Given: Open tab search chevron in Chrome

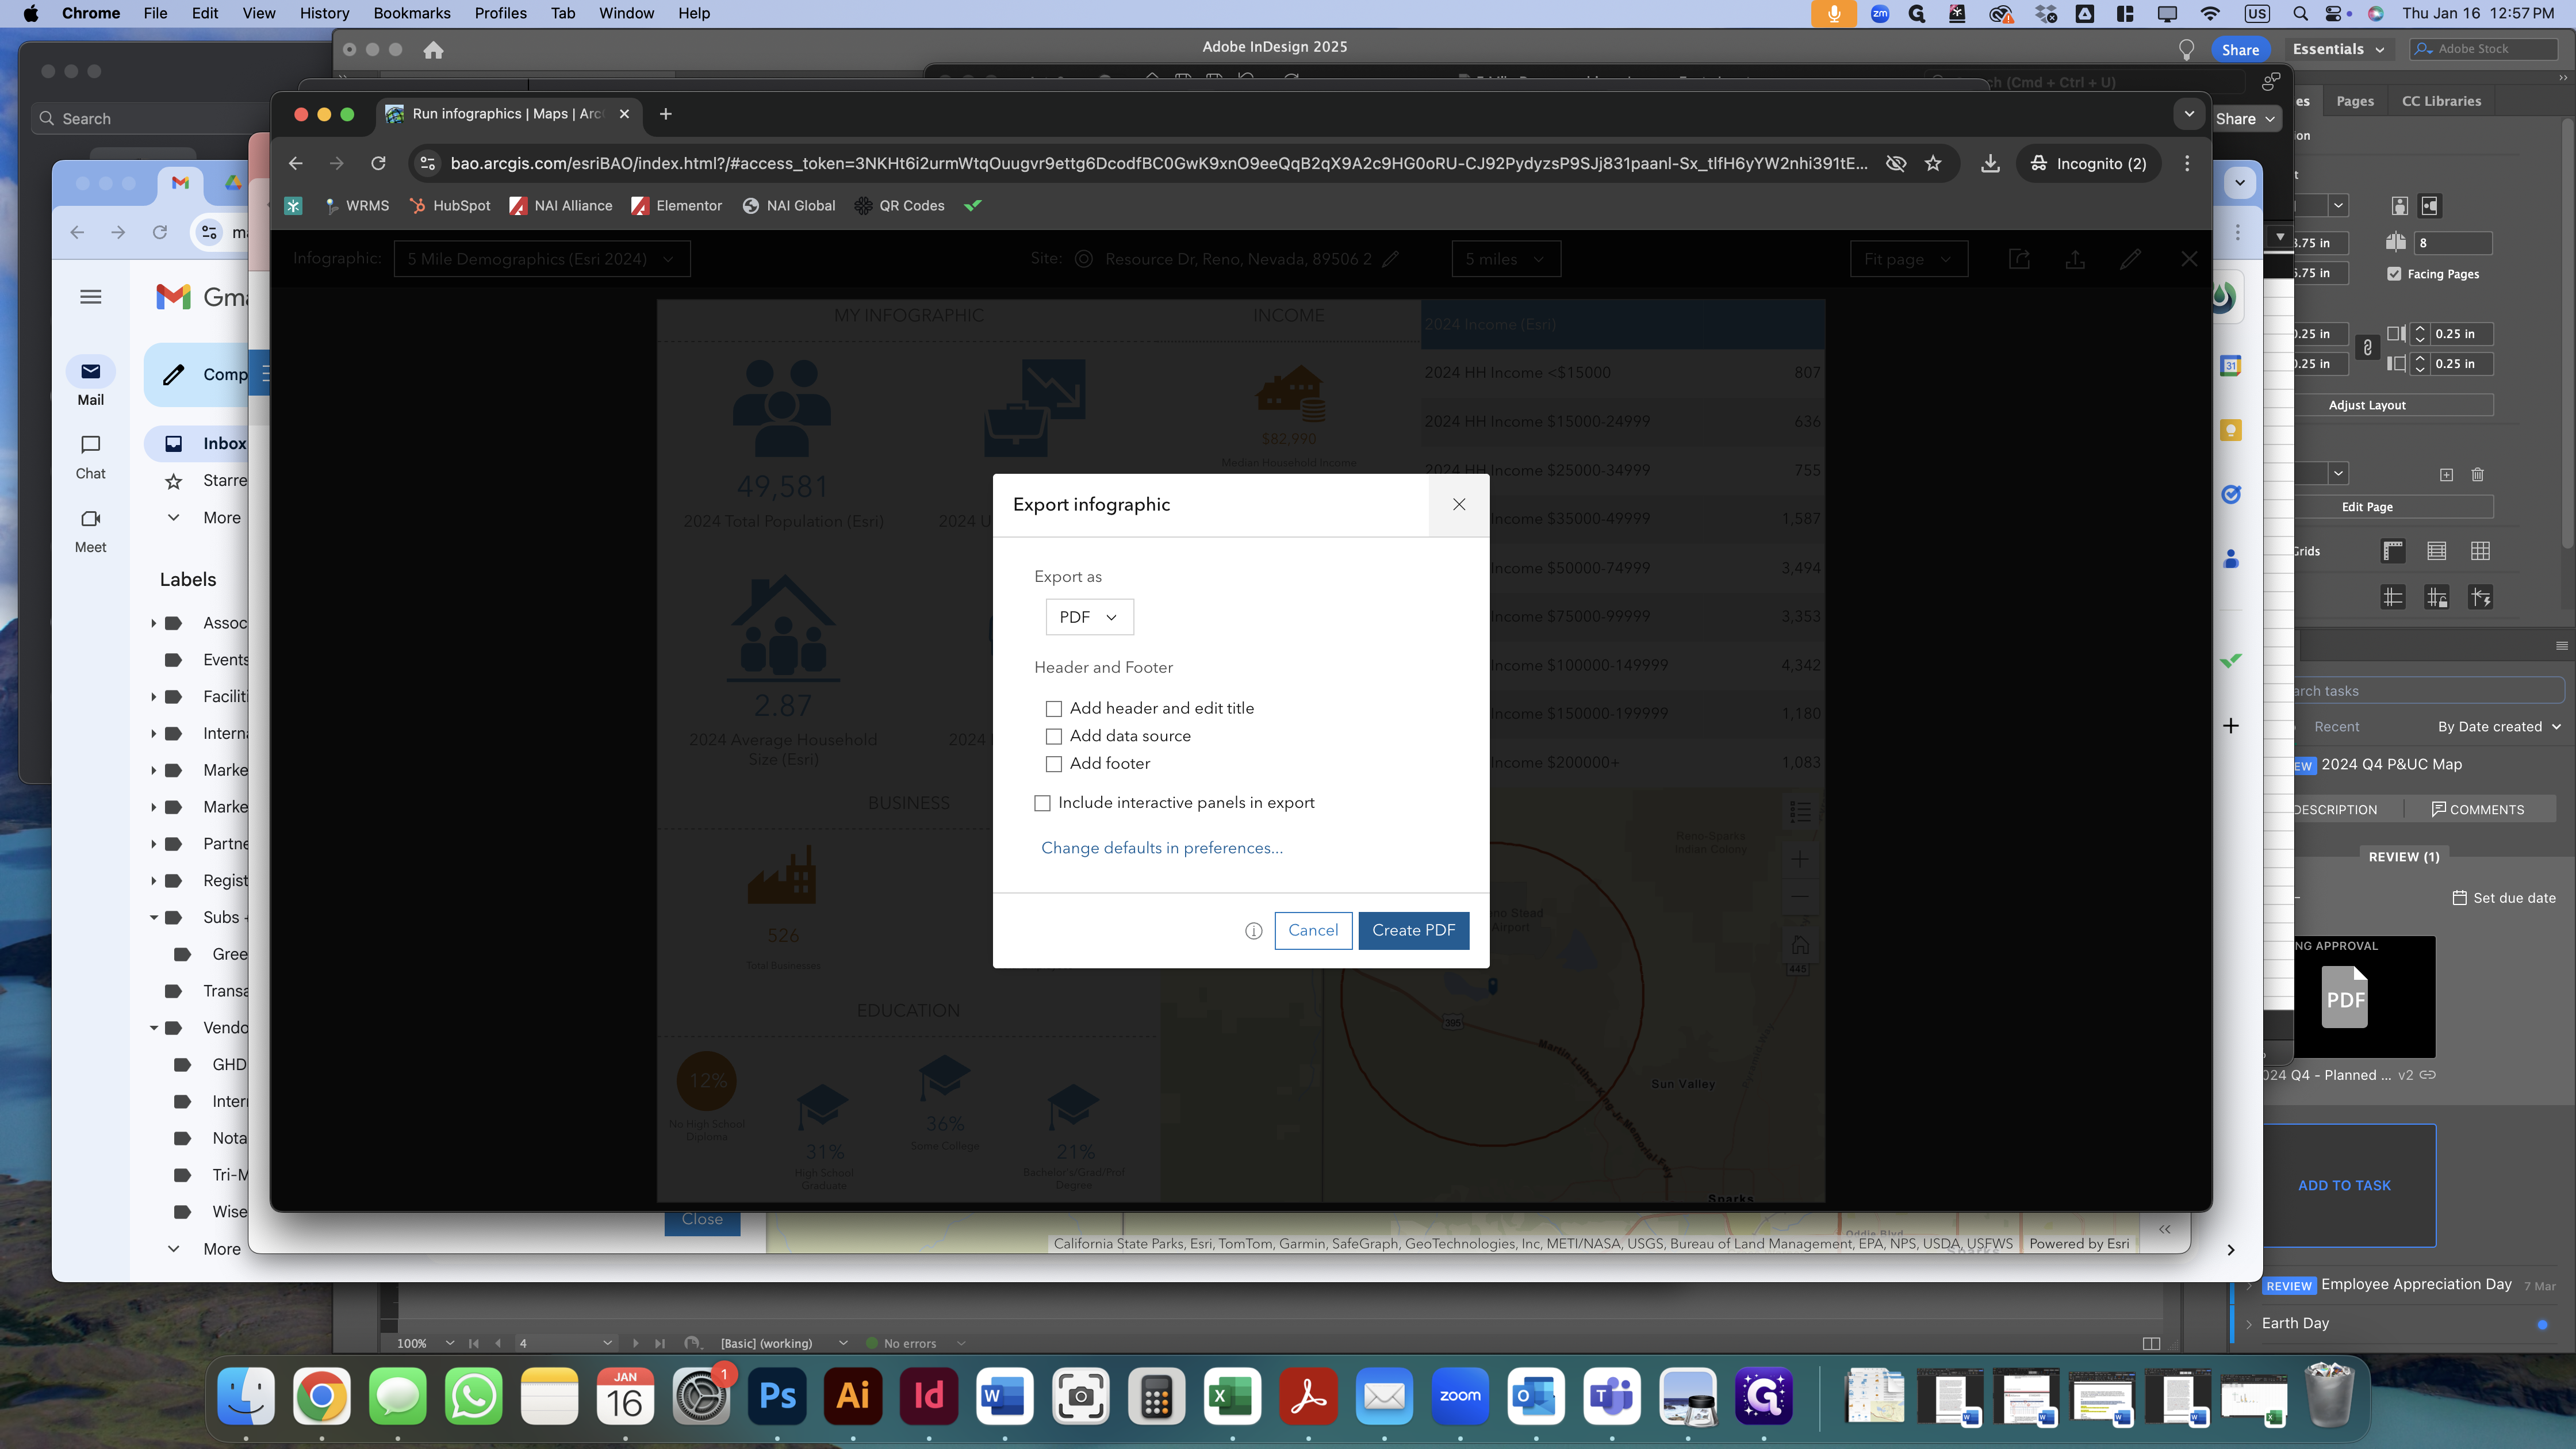Looking at the screenshot, I should tap(2189, 114).
